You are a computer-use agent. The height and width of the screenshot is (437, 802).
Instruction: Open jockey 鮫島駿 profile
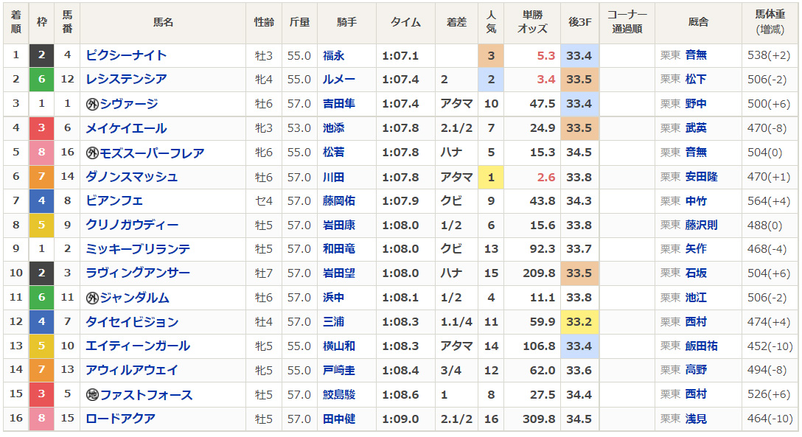[x=338, y=394]
